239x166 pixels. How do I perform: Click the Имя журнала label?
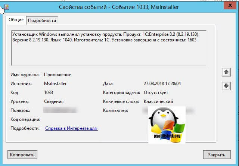point(25,75)
